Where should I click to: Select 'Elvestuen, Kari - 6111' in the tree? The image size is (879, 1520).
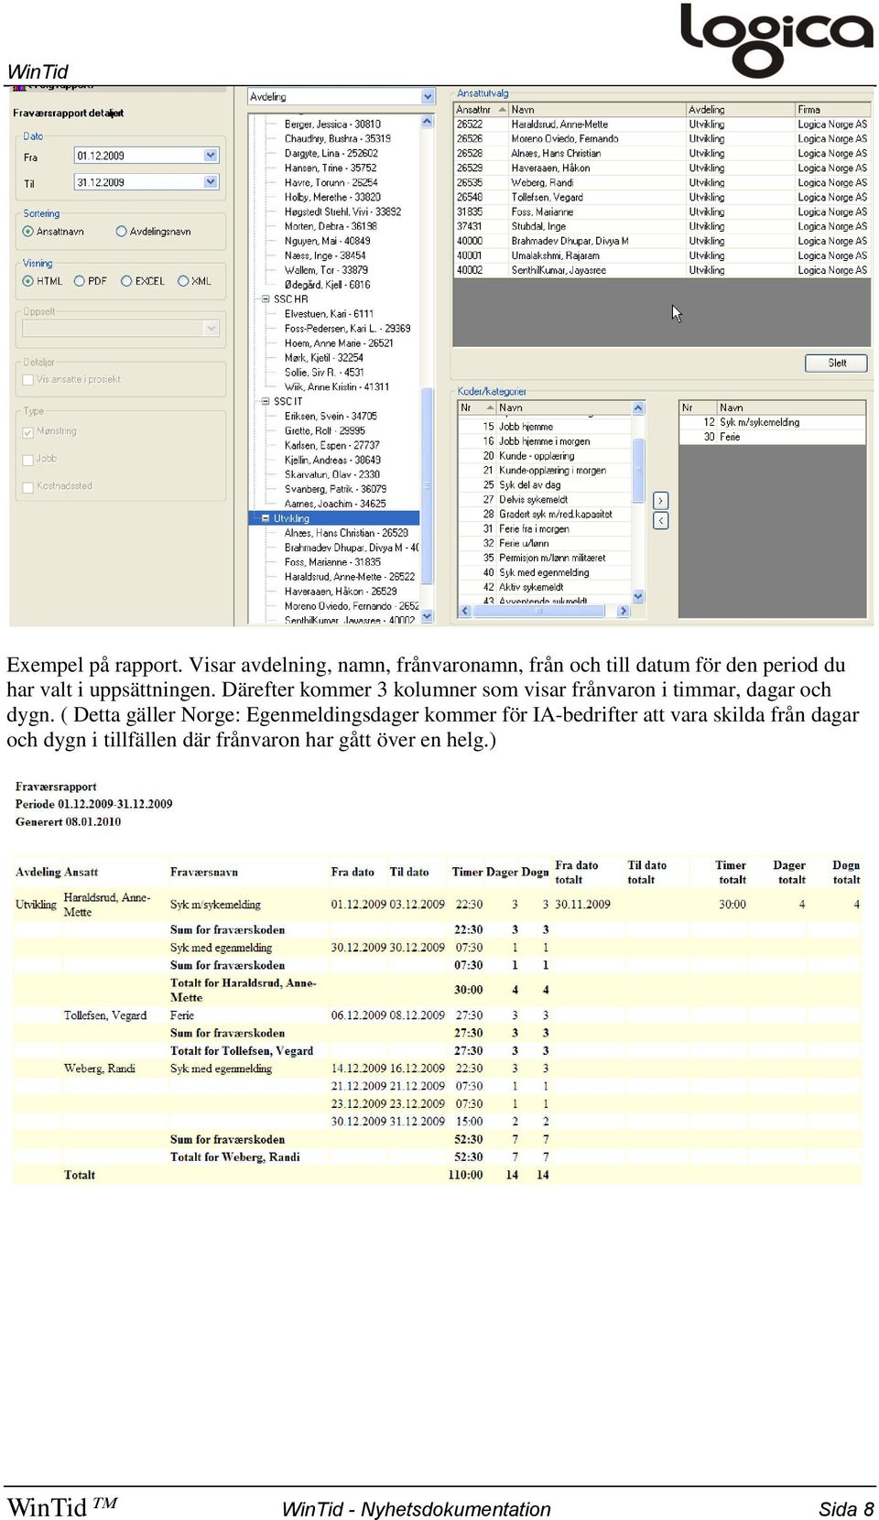click(329, 314)
